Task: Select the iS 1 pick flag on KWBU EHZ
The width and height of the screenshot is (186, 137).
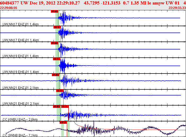Action: pyautogui.click(x=65, y=107)
